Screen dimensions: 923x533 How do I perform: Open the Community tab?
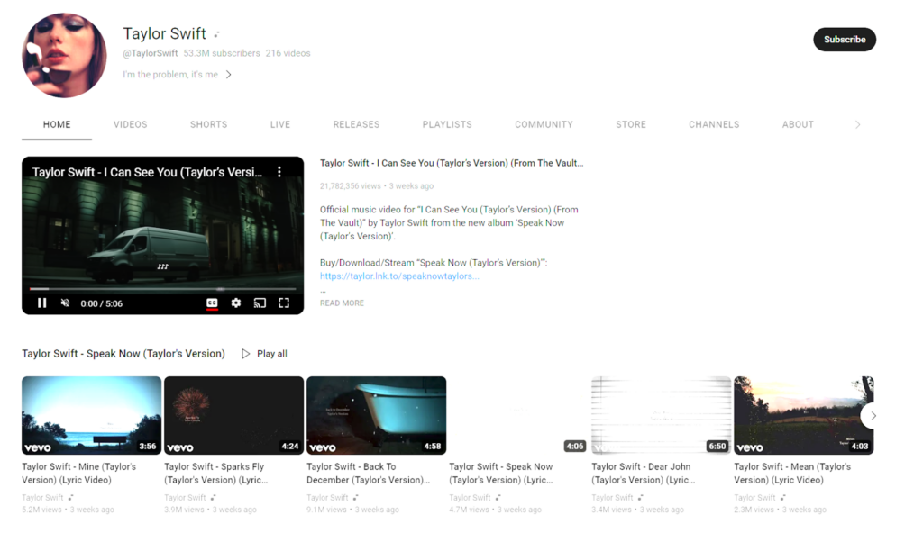click(544, 125)
